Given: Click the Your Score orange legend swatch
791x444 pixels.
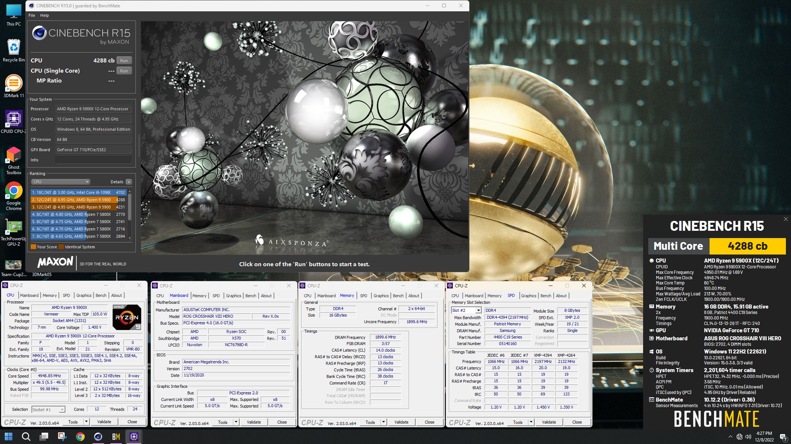Looking at the screenshot, I should 33,247.
